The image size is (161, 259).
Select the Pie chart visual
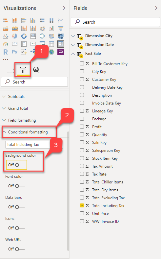15,36
